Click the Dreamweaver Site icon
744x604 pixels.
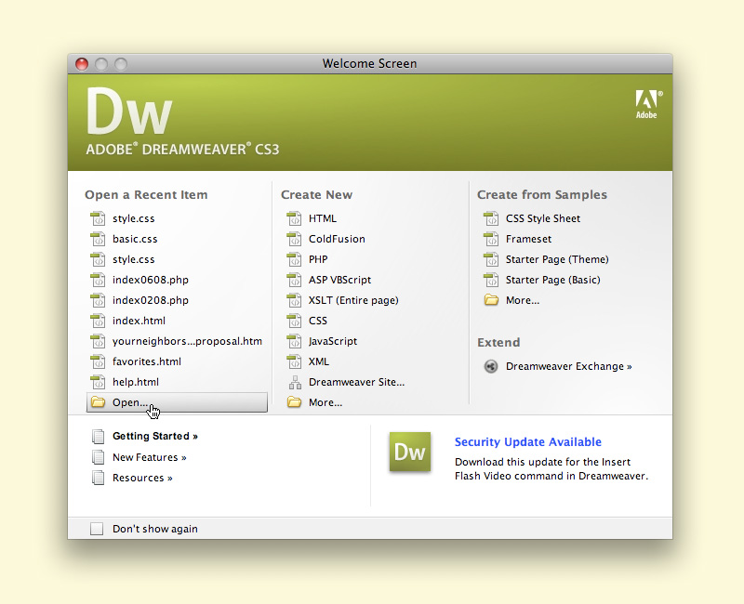click(295, 382)
